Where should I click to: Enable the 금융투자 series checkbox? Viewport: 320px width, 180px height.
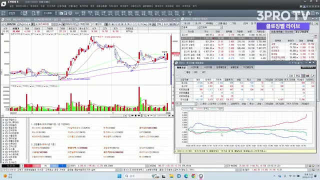[x=234, y=104]
